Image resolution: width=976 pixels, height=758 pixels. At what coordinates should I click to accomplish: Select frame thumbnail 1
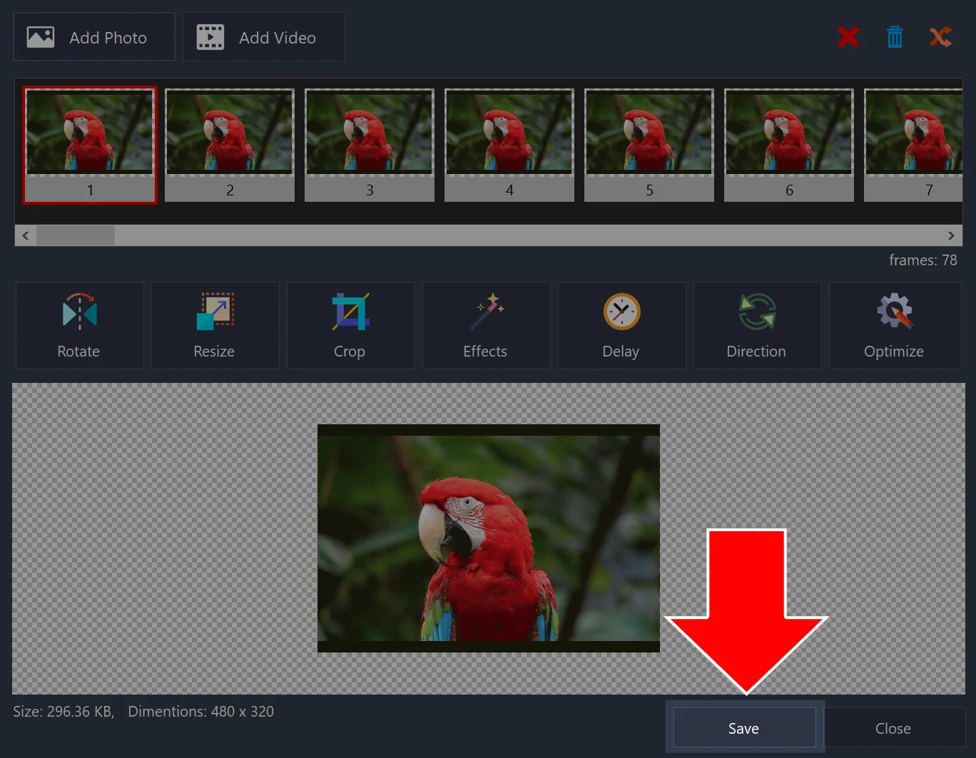[x=90, y=145]
